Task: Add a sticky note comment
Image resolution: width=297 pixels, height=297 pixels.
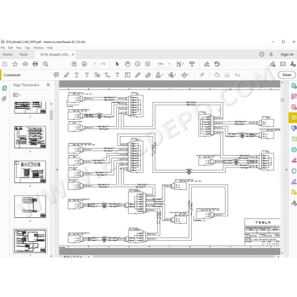Action: click(56, 75)
